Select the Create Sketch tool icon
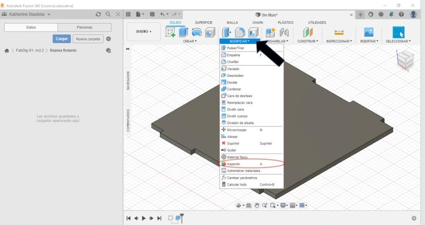 [x=170, y=32]
